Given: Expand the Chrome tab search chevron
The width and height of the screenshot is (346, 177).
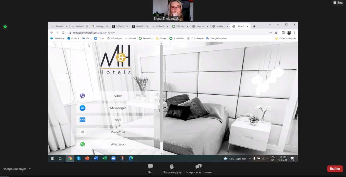Looking at the screenshot, I should pyautogui.click(x=270, y=24).
